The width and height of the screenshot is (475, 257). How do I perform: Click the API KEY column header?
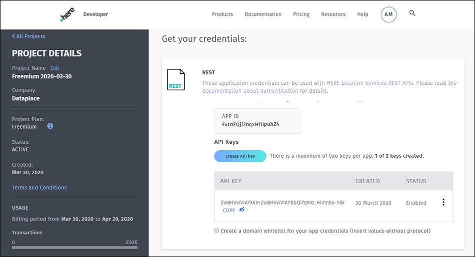point(231,181)
